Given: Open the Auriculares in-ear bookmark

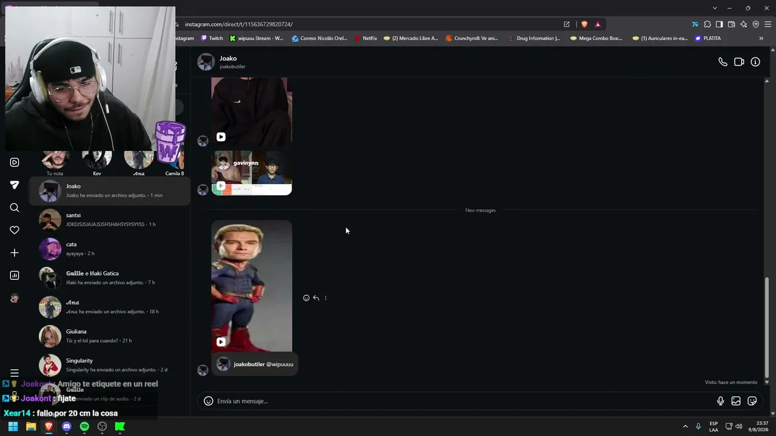Looking at the screenshot, I should pos(660,38).
